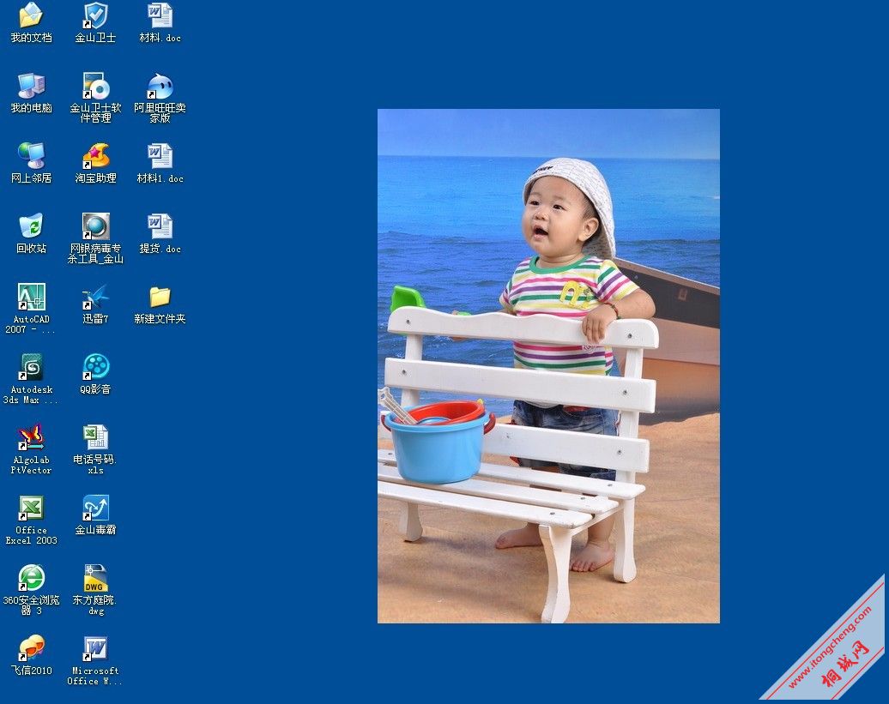Click the baby photo wallpaper image

coord(548,366)
